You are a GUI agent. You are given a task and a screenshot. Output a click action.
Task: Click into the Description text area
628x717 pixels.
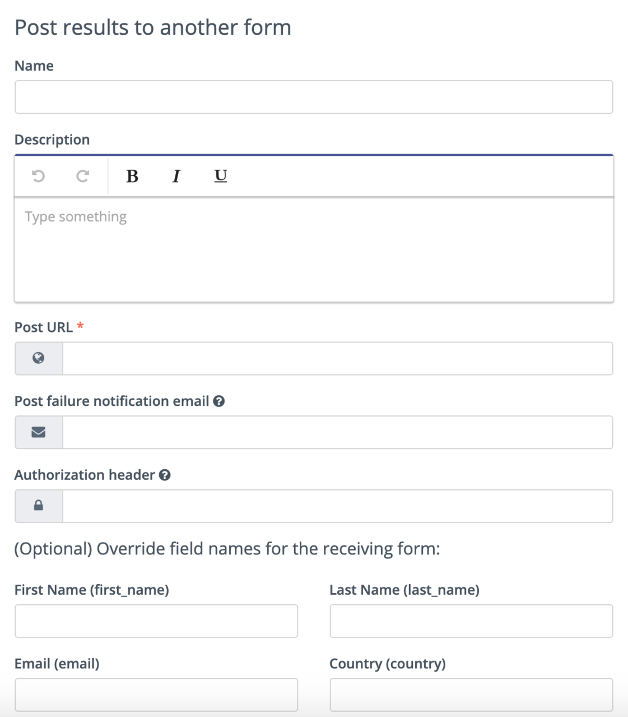tap(314, 249)
